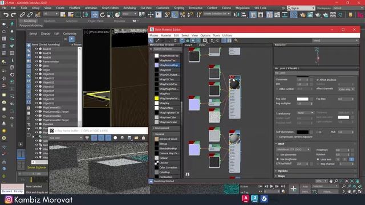Screen dimensions: 365x205
Task: Click the Fog color white swatch
Action: [x=302, y=99]
